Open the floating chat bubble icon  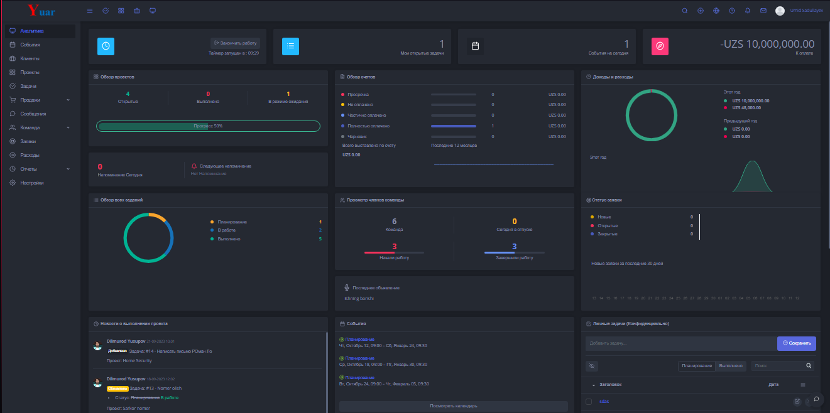[x=816, y=399]
